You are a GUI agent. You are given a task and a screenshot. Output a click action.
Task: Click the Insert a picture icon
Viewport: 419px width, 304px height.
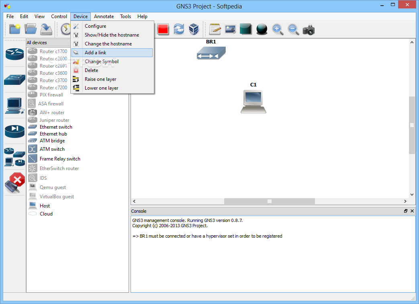pos(230,29)
